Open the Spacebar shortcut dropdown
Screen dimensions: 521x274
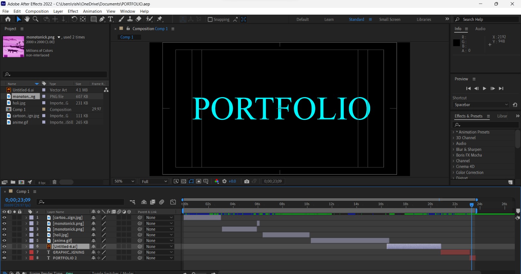481,105
